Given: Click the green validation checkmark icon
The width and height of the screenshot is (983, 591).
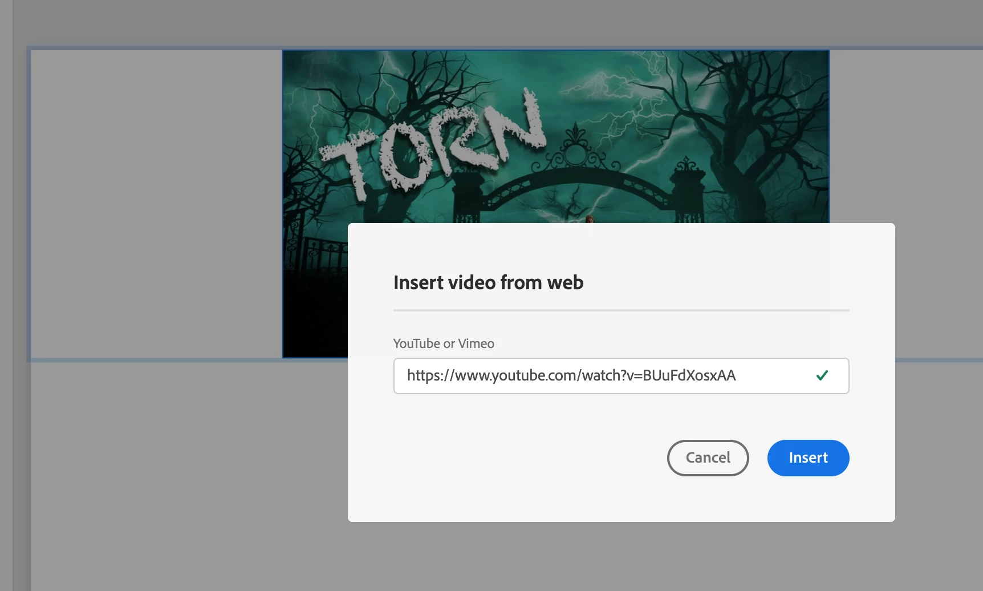Looking at the screenshot, I should coord(822,375).
